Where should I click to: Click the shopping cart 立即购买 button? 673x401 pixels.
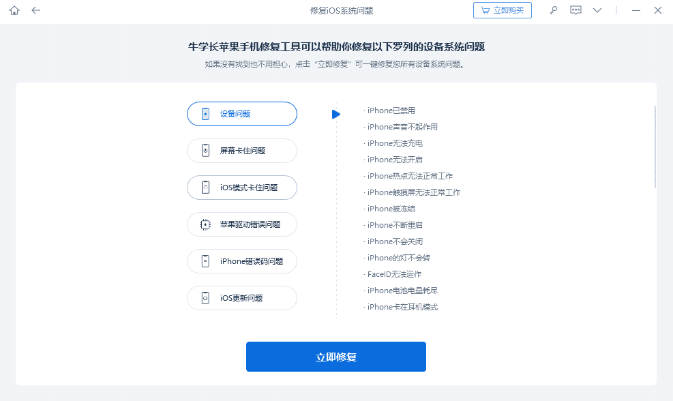pos(503,10)
